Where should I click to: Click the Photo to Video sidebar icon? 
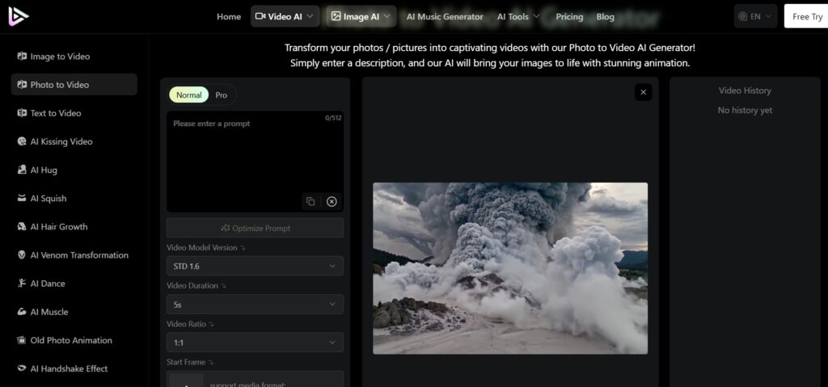point(22,85)
